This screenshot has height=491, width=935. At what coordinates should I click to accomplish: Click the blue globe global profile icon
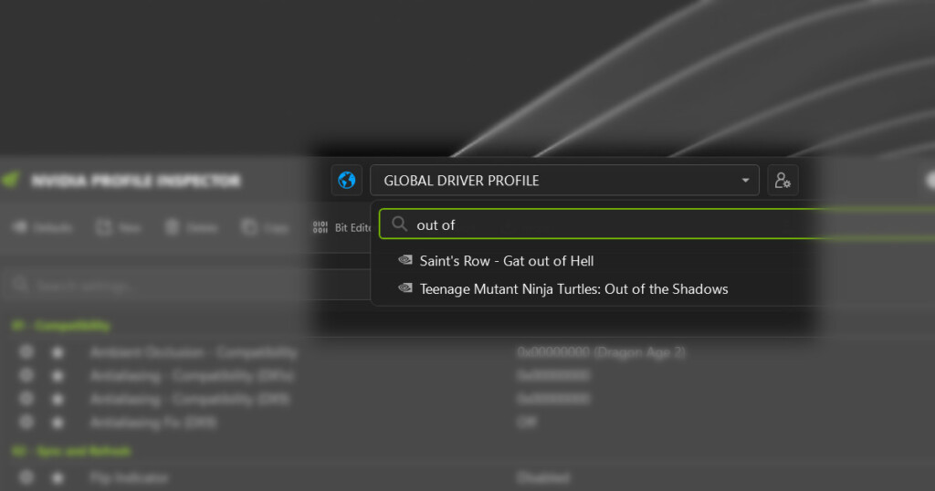pos(346,180)
